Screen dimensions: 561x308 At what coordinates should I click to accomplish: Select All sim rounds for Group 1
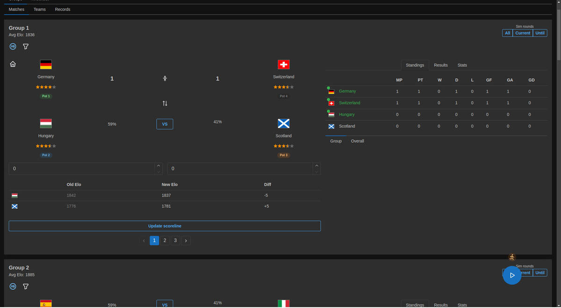(507, 33)
